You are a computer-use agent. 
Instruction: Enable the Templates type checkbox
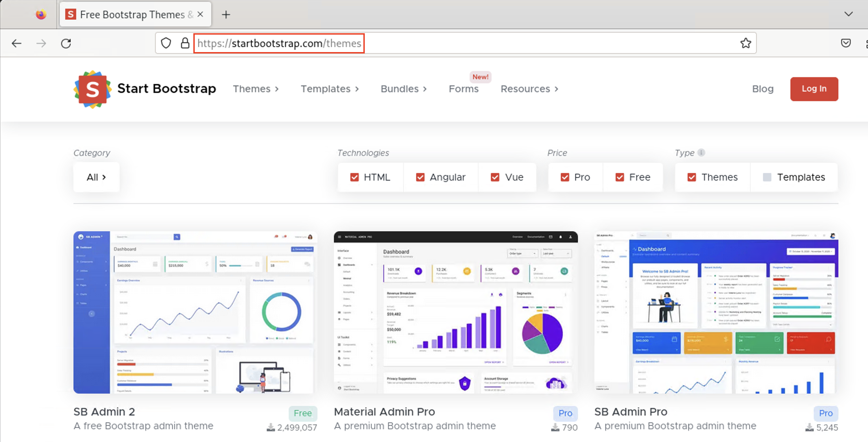[x=767, y=177]
